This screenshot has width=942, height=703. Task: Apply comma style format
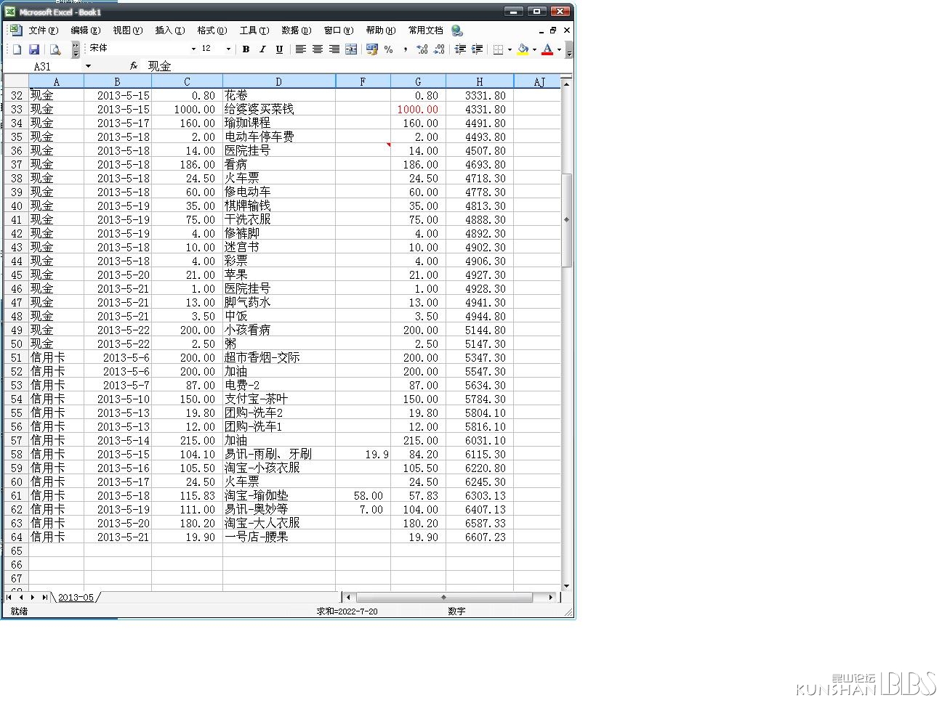[406, 49]
